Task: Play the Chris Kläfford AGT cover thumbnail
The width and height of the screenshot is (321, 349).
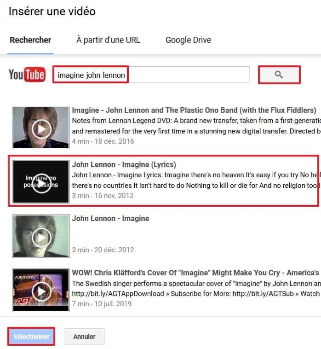Action: pyautogui.click(x=41, y=290)
